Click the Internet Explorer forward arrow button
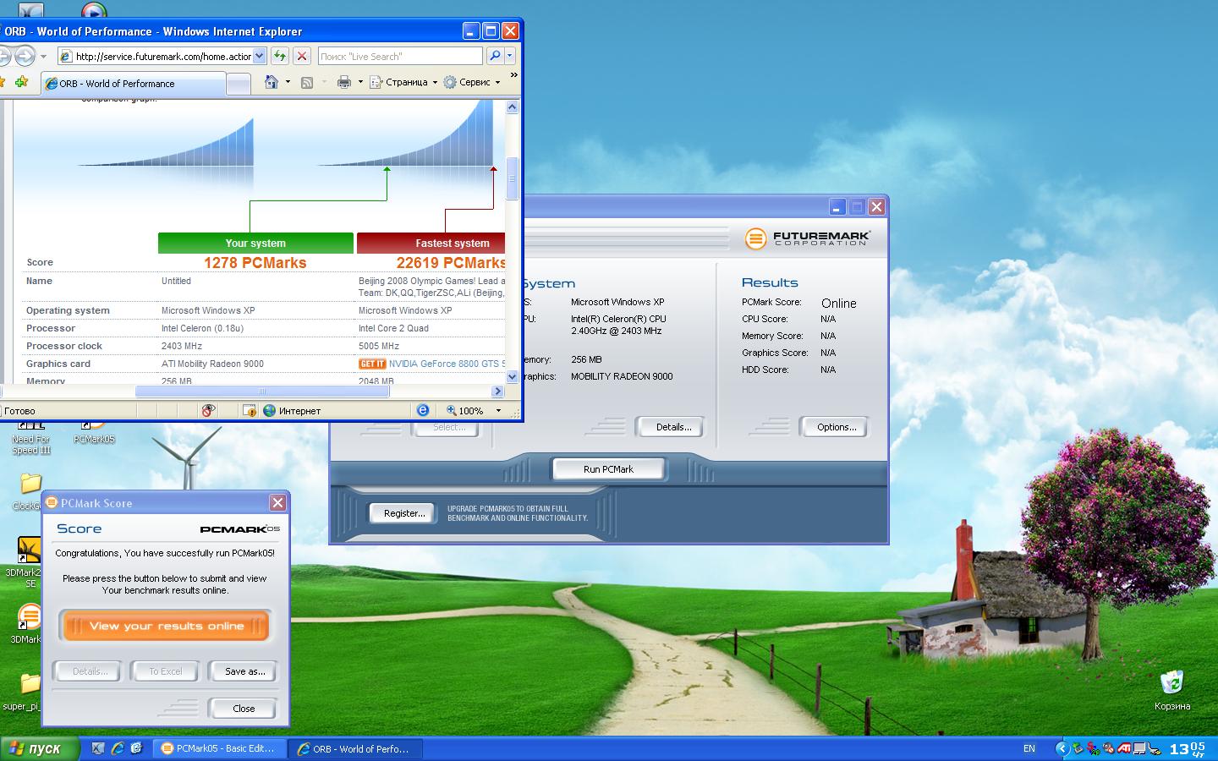The width and height of the screenshot is (1218, 761). pyautogui.click(x=25, y=57)
